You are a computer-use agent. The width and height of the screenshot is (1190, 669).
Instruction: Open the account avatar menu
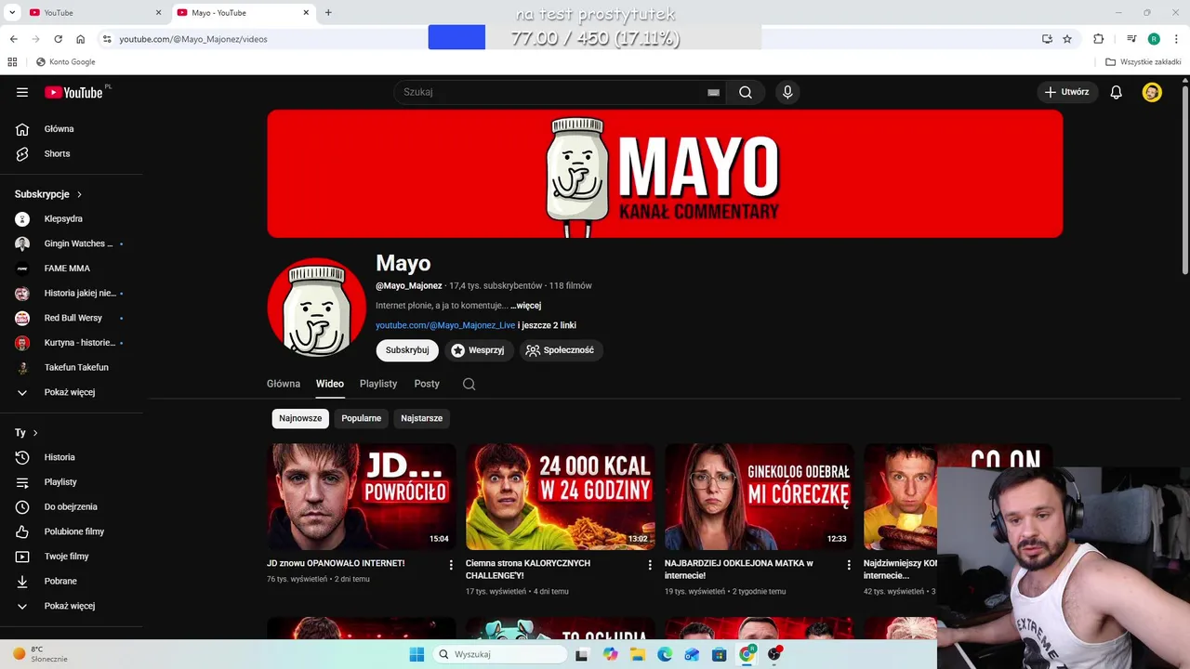point(1152,92)
